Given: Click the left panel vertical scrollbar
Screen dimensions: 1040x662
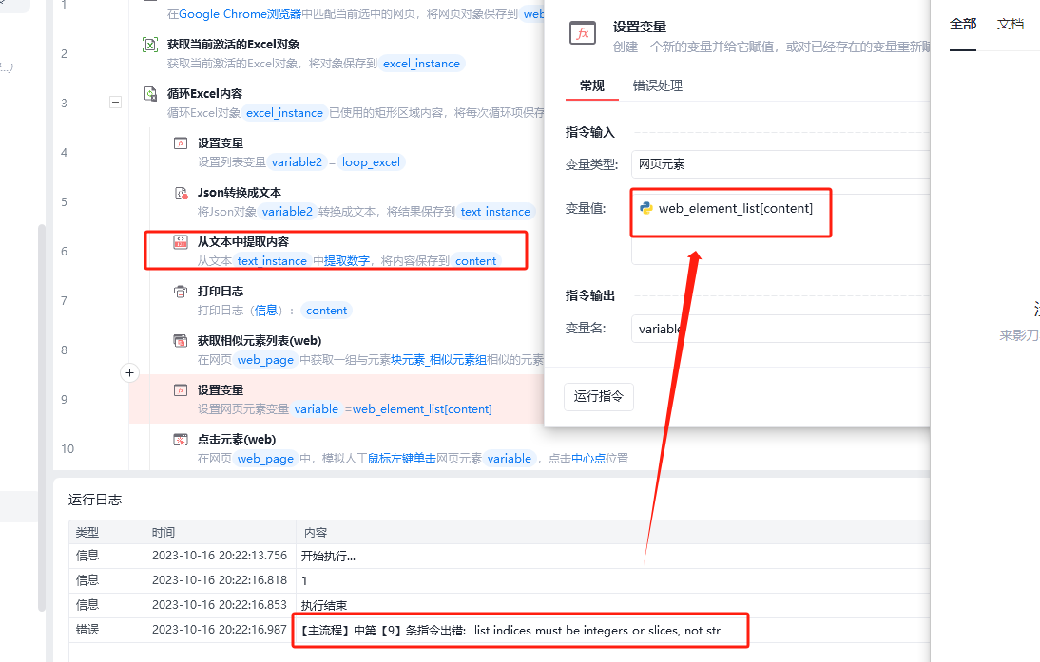Looking at the screenshot, I should click(x=42, y=418).
